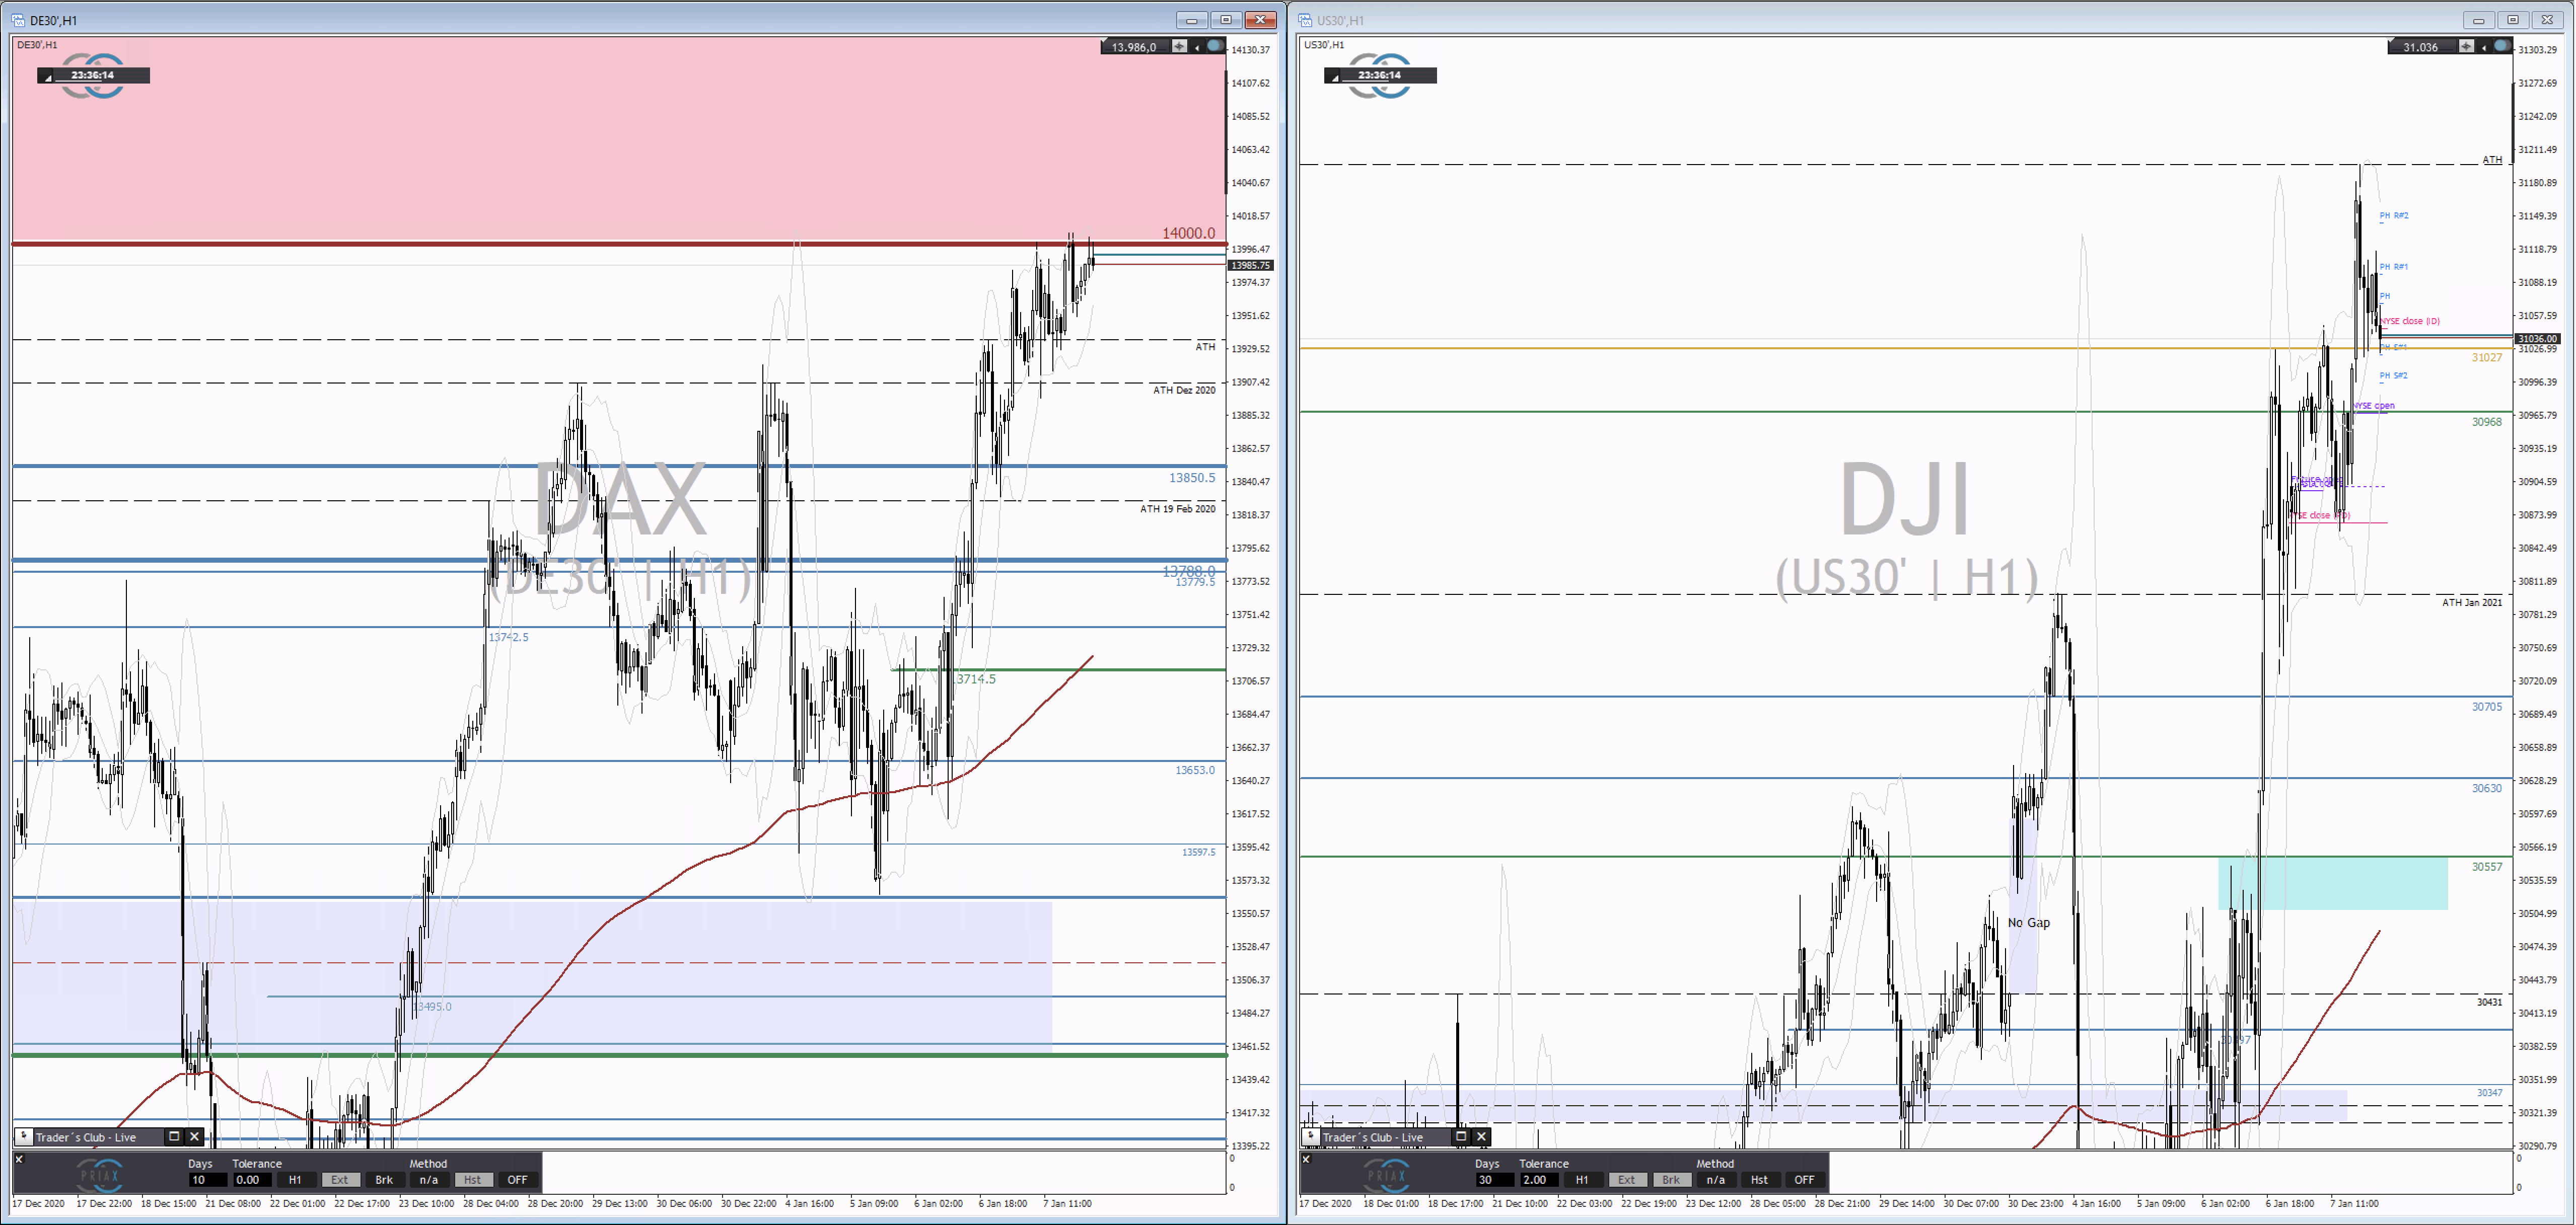Minimize the US30,H1 chart window
This screenshot has width=2576, height=1225.
click(2478, 20)
